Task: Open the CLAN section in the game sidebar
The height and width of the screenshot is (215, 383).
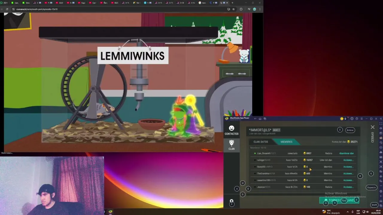Action: pos(232,145)
